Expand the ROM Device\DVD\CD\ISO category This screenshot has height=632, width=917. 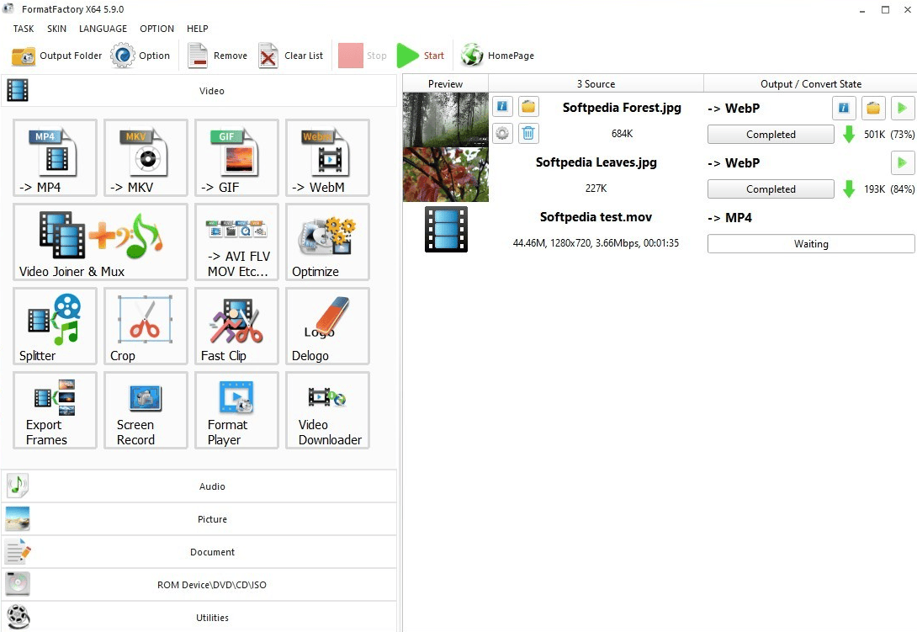point(199,585)
